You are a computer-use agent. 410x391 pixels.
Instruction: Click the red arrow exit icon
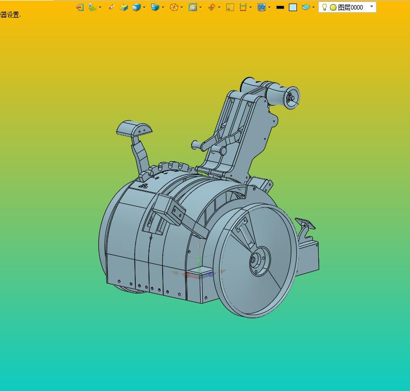click(80, 7)
